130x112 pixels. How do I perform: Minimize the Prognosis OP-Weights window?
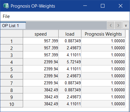pos(85,6)
